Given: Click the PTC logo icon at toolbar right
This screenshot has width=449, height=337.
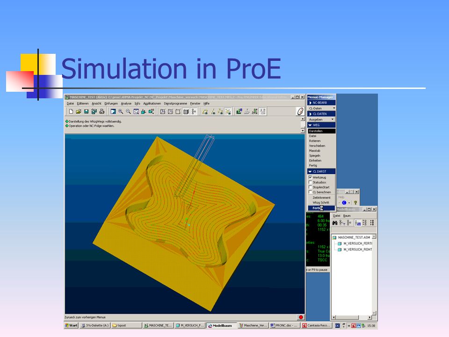Looking at the screenshot, I should [300, 111].
